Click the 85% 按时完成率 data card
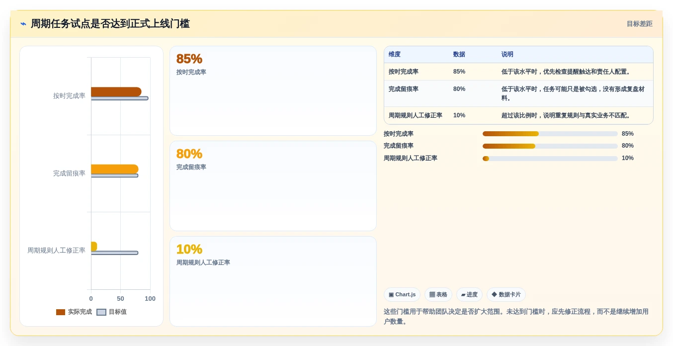This screenshot has height=346, width=673. tap(273, 90)
